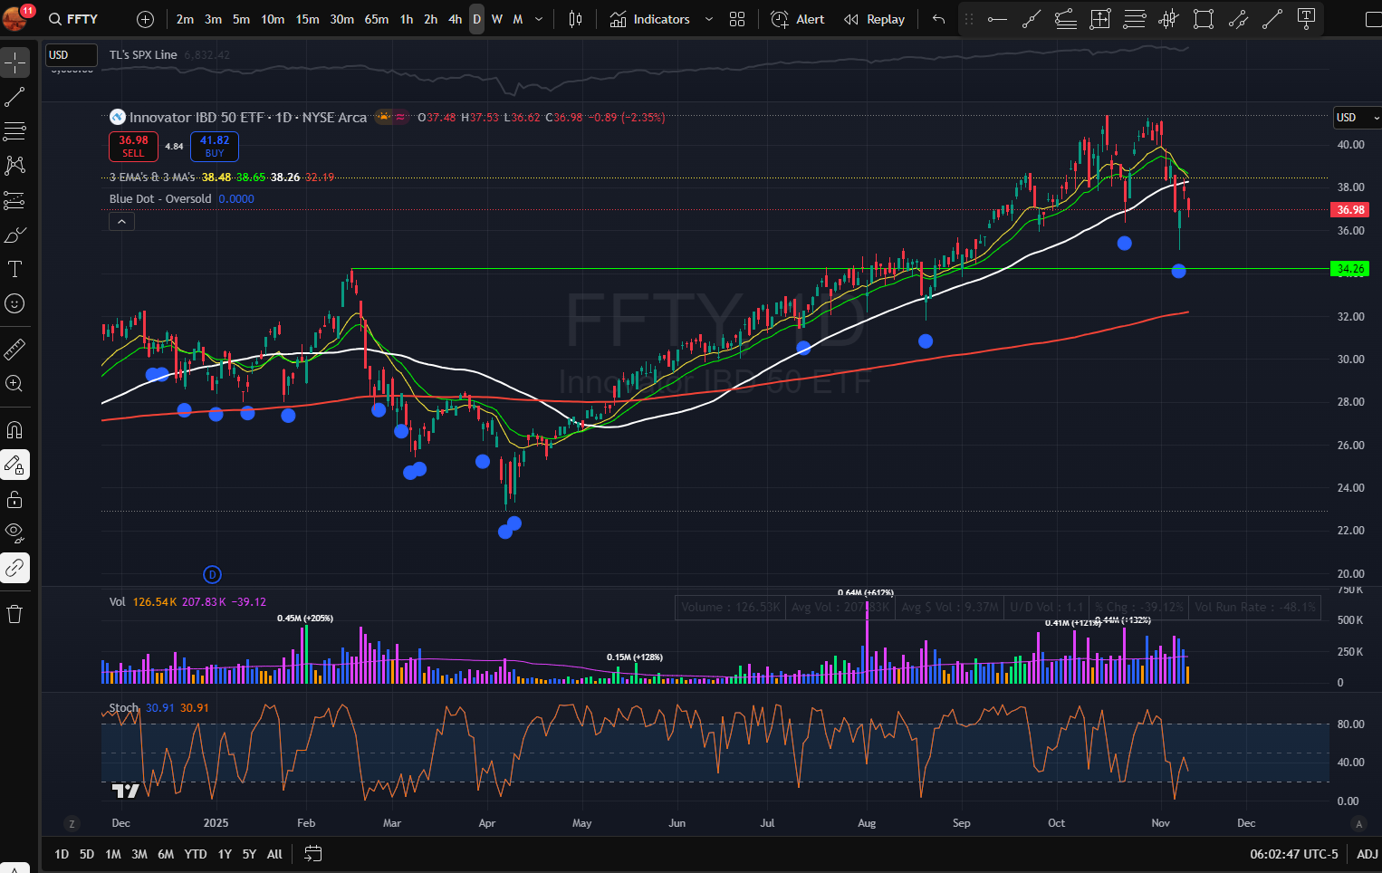The width and height of the screenshot is (1382, 873).
Task: Collapse the indicator legend chevron
Action: click(x=121, y=221)
